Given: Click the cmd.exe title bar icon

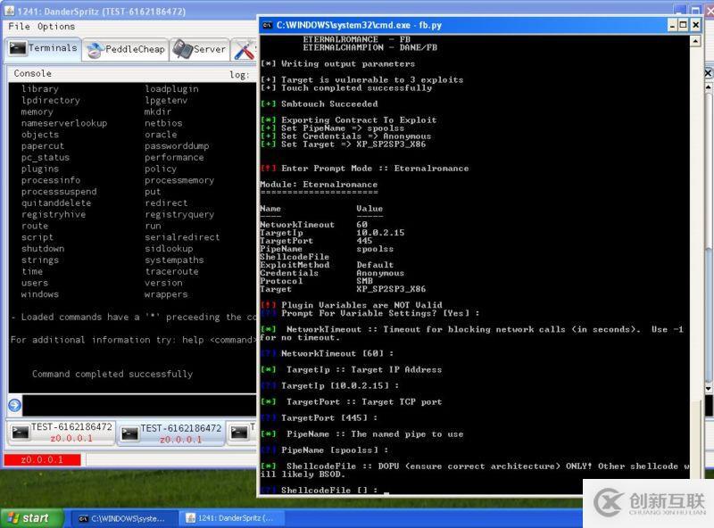Looking at the screenshot, I should tap(267, 25).
